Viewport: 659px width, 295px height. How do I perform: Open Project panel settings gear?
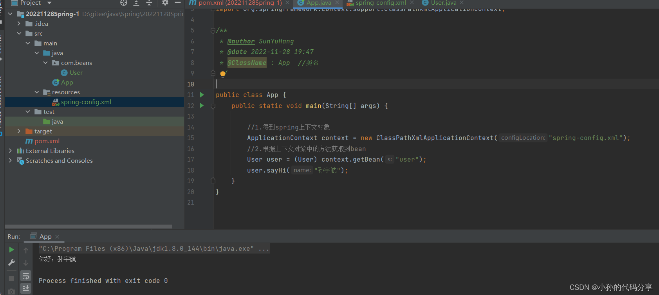[165, 3]
